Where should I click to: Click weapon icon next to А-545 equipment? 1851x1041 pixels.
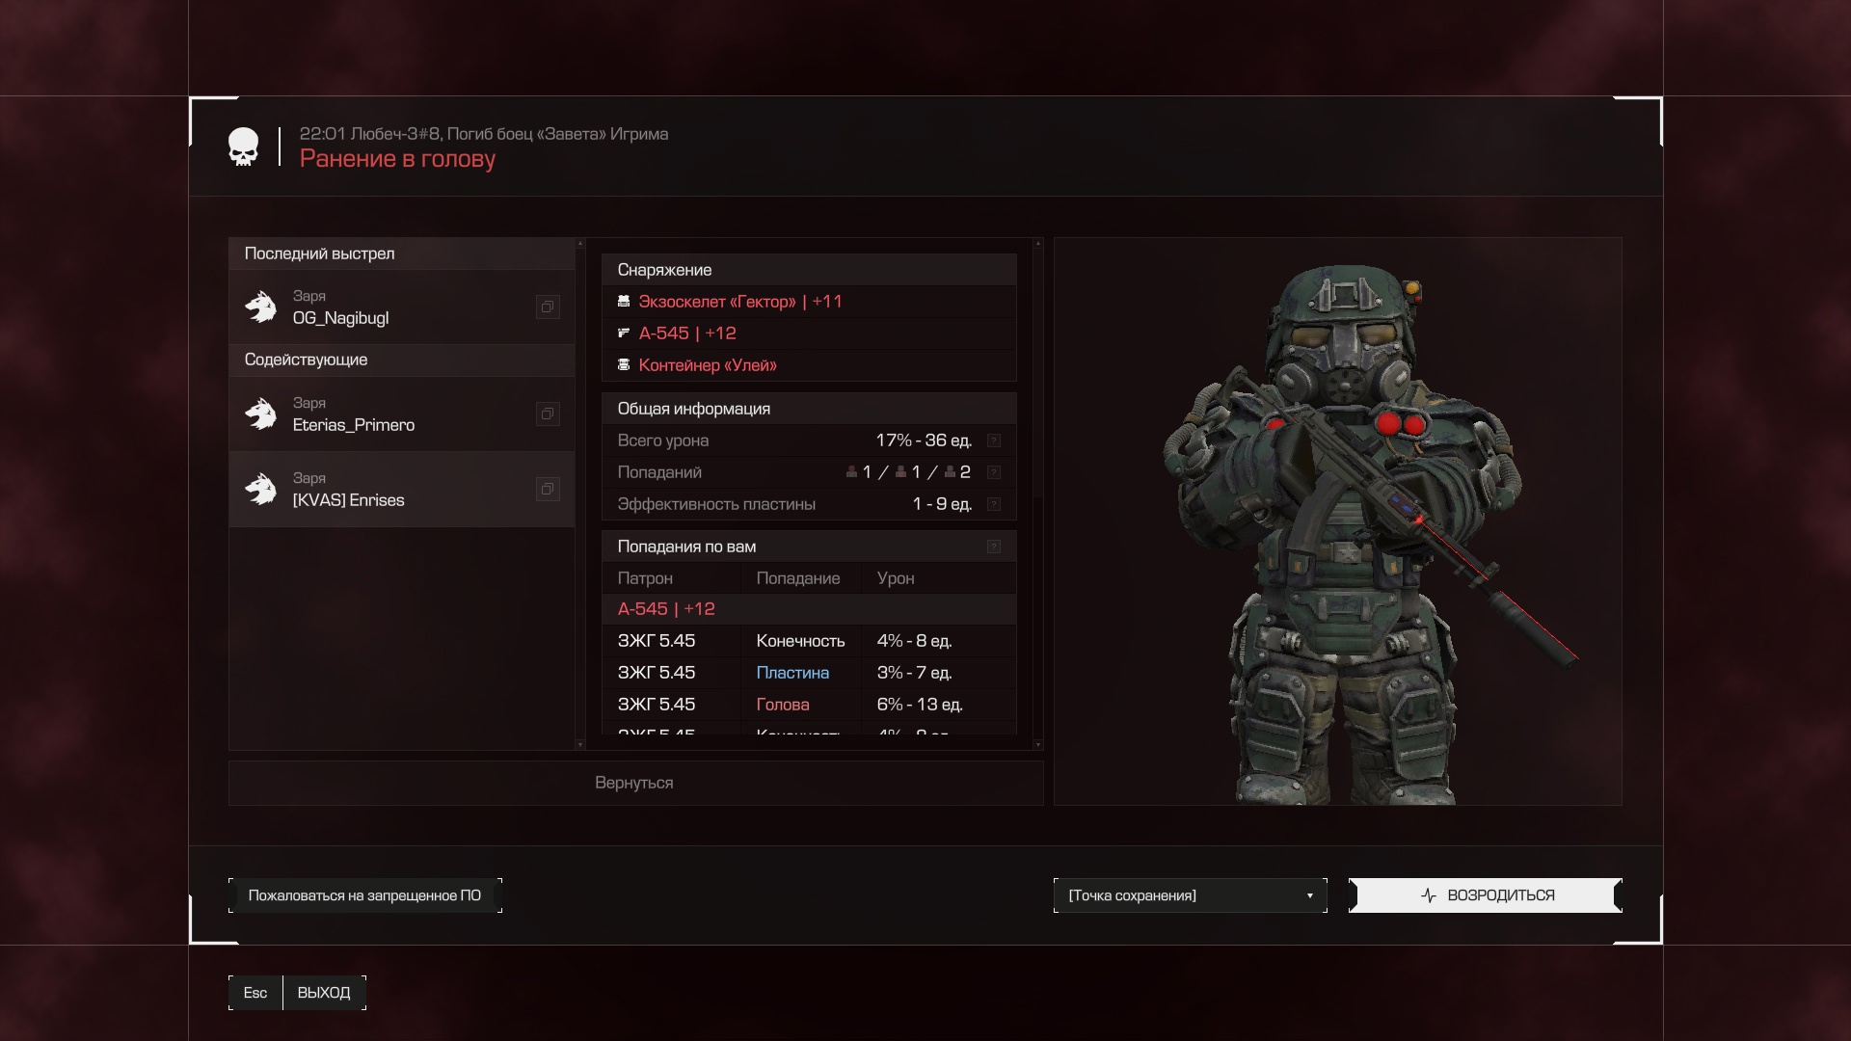(624, 334)
